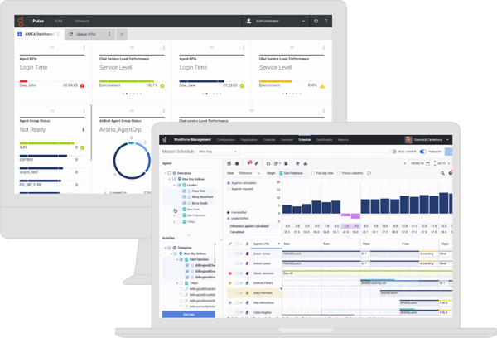Viewport: 497px width, 338px height.
Task: Switch to the Forecast menu tab
Action: 287,140
